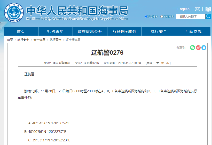Screen dimensions: 212x145
Task: Share via the blue QQ bell icon
Action: [x=204, y=47]
